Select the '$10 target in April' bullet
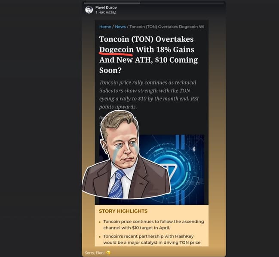The image size is (279, 257). [x=153, y=224]
